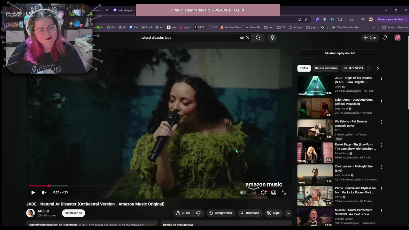This screenshot has width=409, height=230.
Task: Open the HLTB bookmark
Action: pyautogui.click(x=199, y=27)
